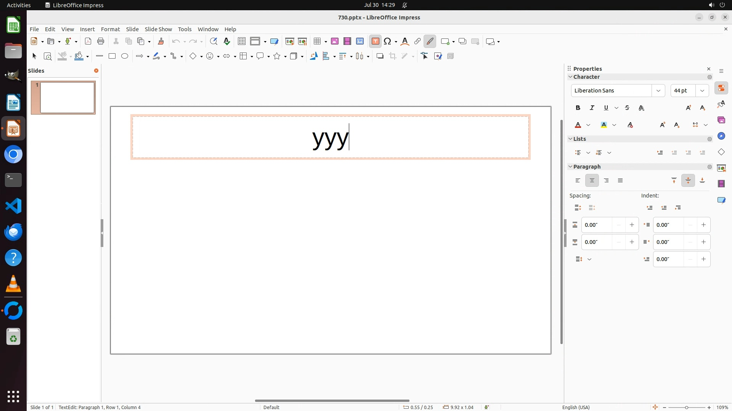
Task: Enable right paragraph alignment
Action: coord(606,181)
